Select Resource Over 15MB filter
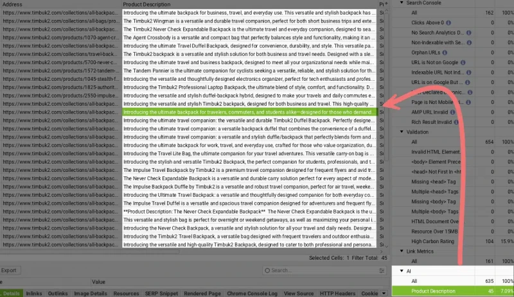The image size is (514, 297). click(453, 231)
